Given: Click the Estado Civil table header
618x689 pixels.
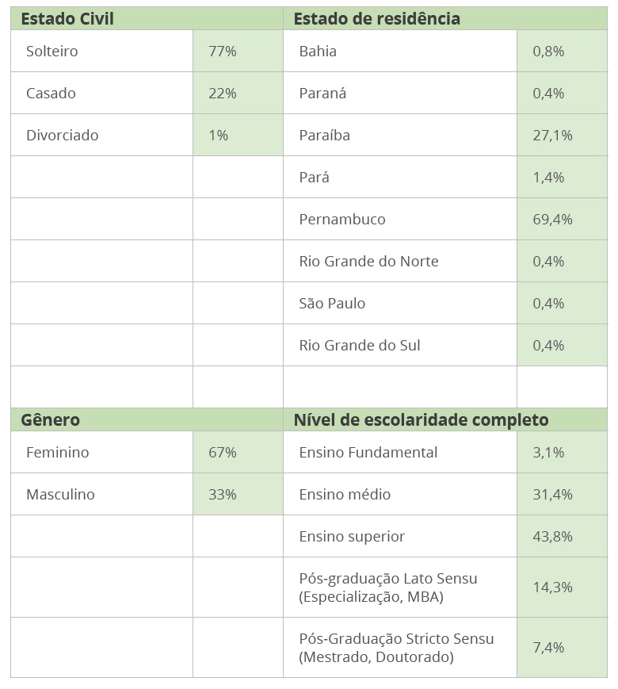Looking at the screenshot, I should click(67, 19).
